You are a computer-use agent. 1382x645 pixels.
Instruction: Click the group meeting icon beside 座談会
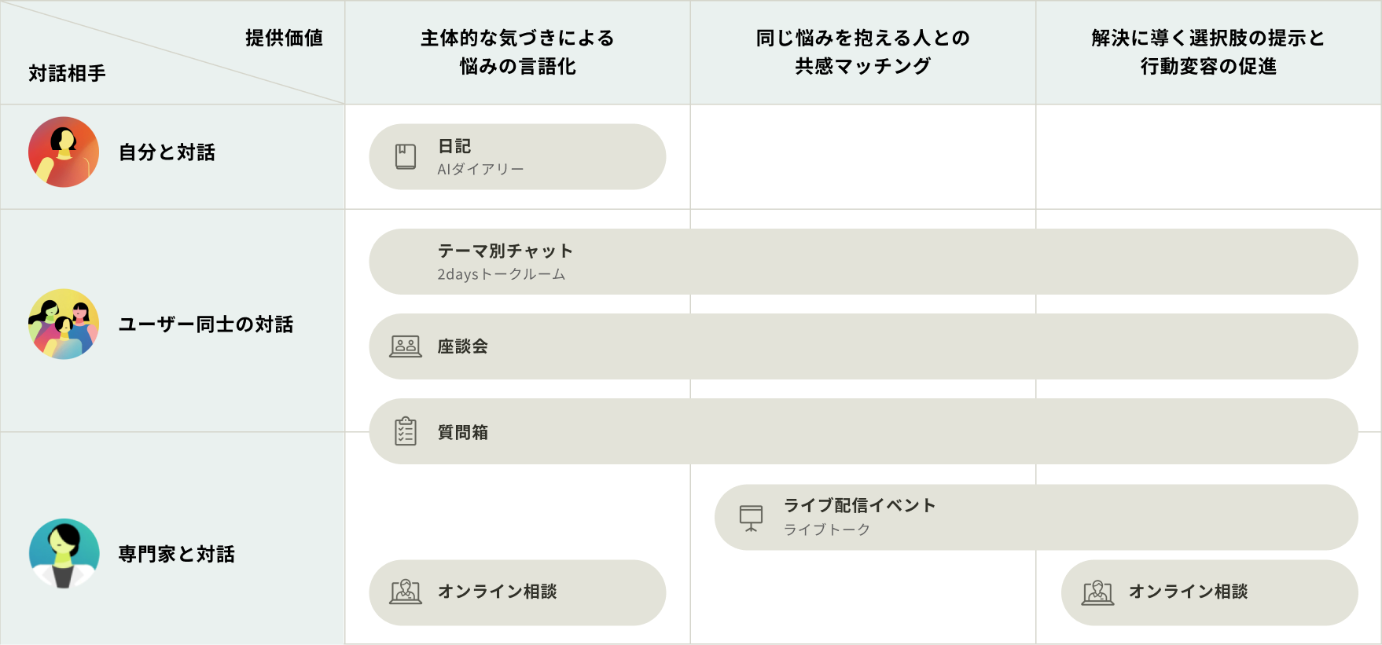tap(406, 346)
